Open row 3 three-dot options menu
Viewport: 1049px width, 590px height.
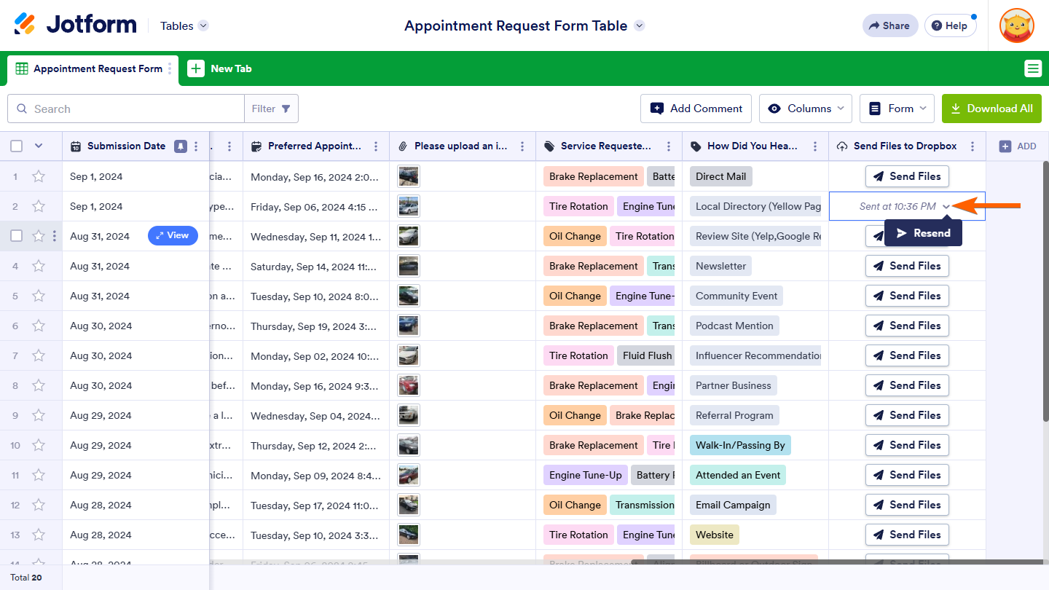click(x=55, y=236)
